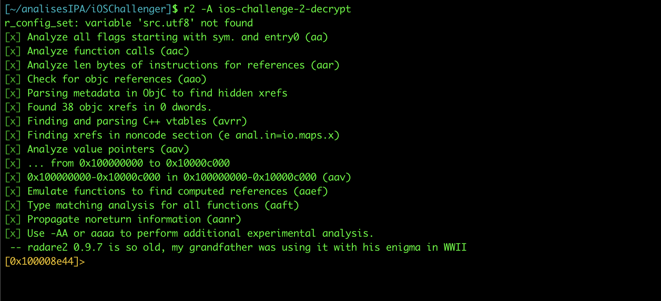Click the "(aaft)" type matching command hint
The image size is (661, 301).
[282, 205]
